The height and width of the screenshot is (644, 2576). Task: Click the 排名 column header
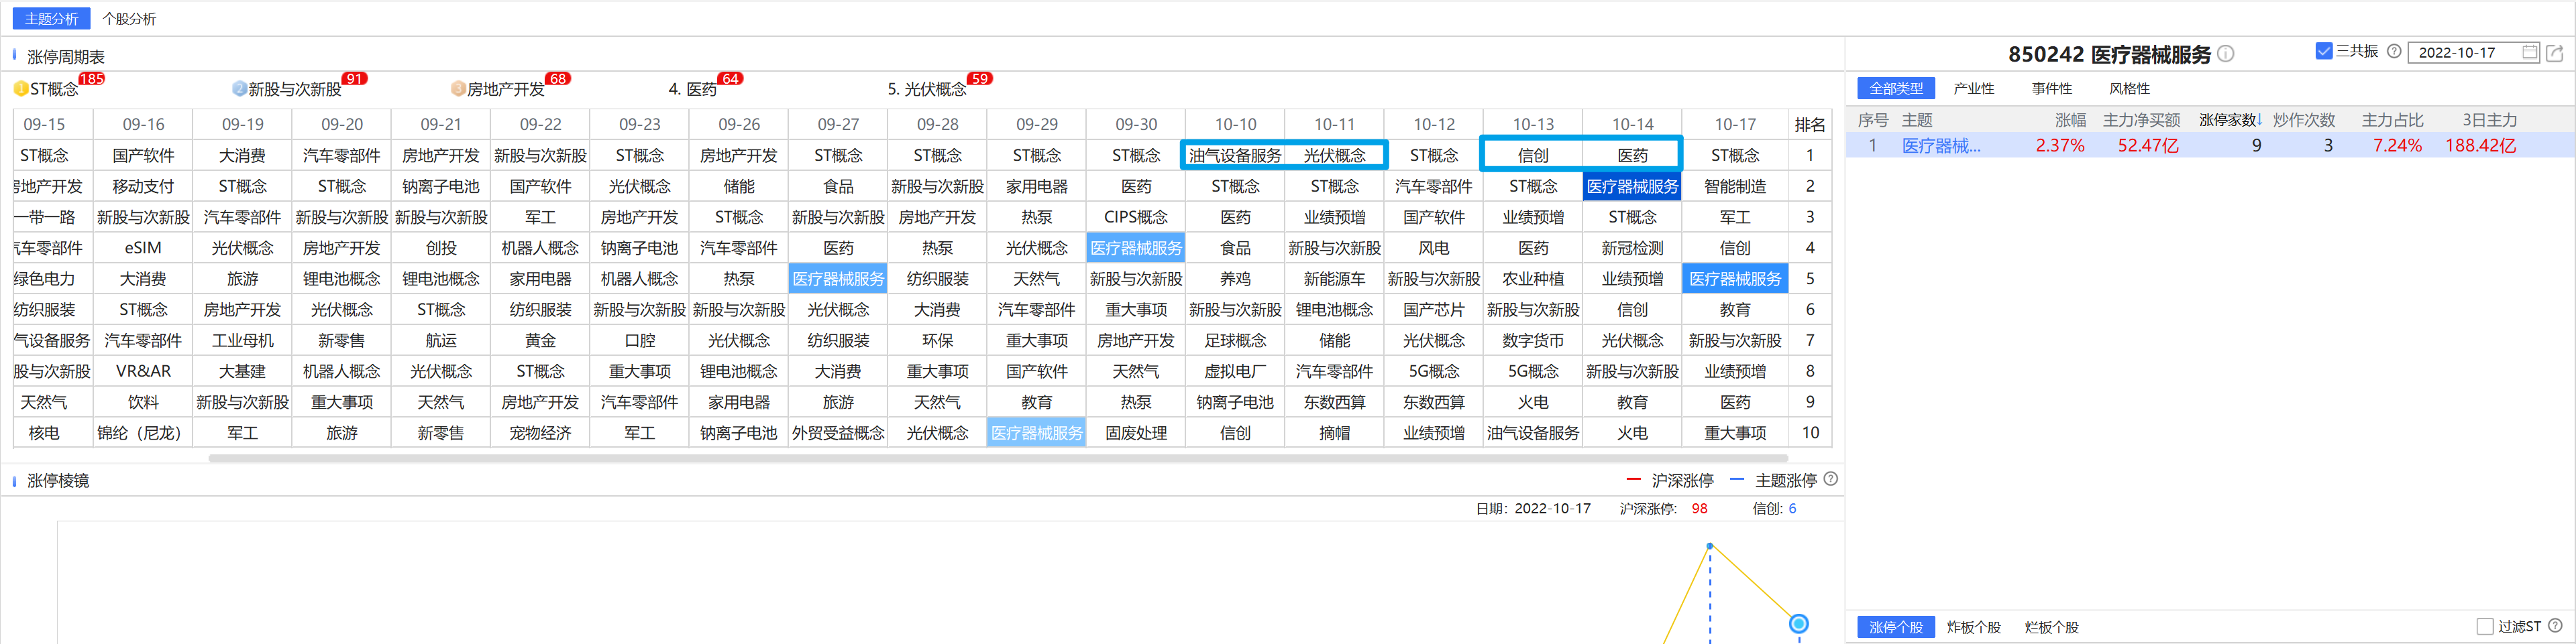tap(1809, 124)
